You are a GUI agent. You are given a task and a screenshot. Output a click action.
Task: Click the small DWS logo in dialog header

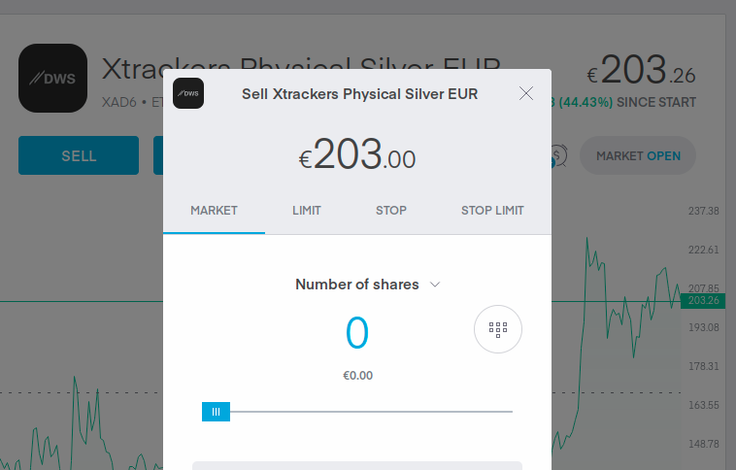(x=188, y=93)
